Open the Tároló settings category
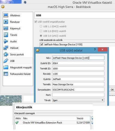The height and width of the screenshot is (131, 115). (18, 35)
